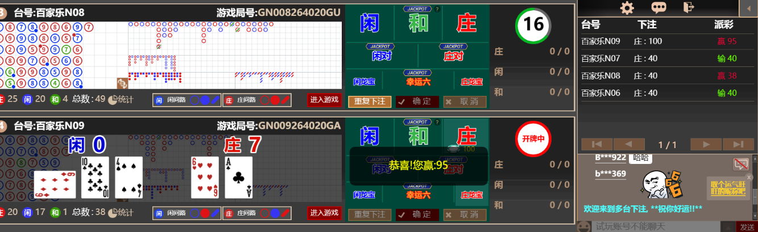Image resolution: width=758 pixels, height=232 pixels.
Task: Click the N08 road map switch icon
Action: click(x=122, y=83)
